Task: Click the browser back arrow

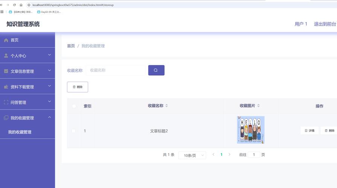Action: pyautogui.click(x=2, y=5)
